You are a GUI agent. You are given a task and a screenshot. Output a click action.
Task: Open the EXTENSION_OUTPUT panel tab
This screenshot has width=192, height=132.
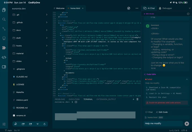click(x=106, y=99)
